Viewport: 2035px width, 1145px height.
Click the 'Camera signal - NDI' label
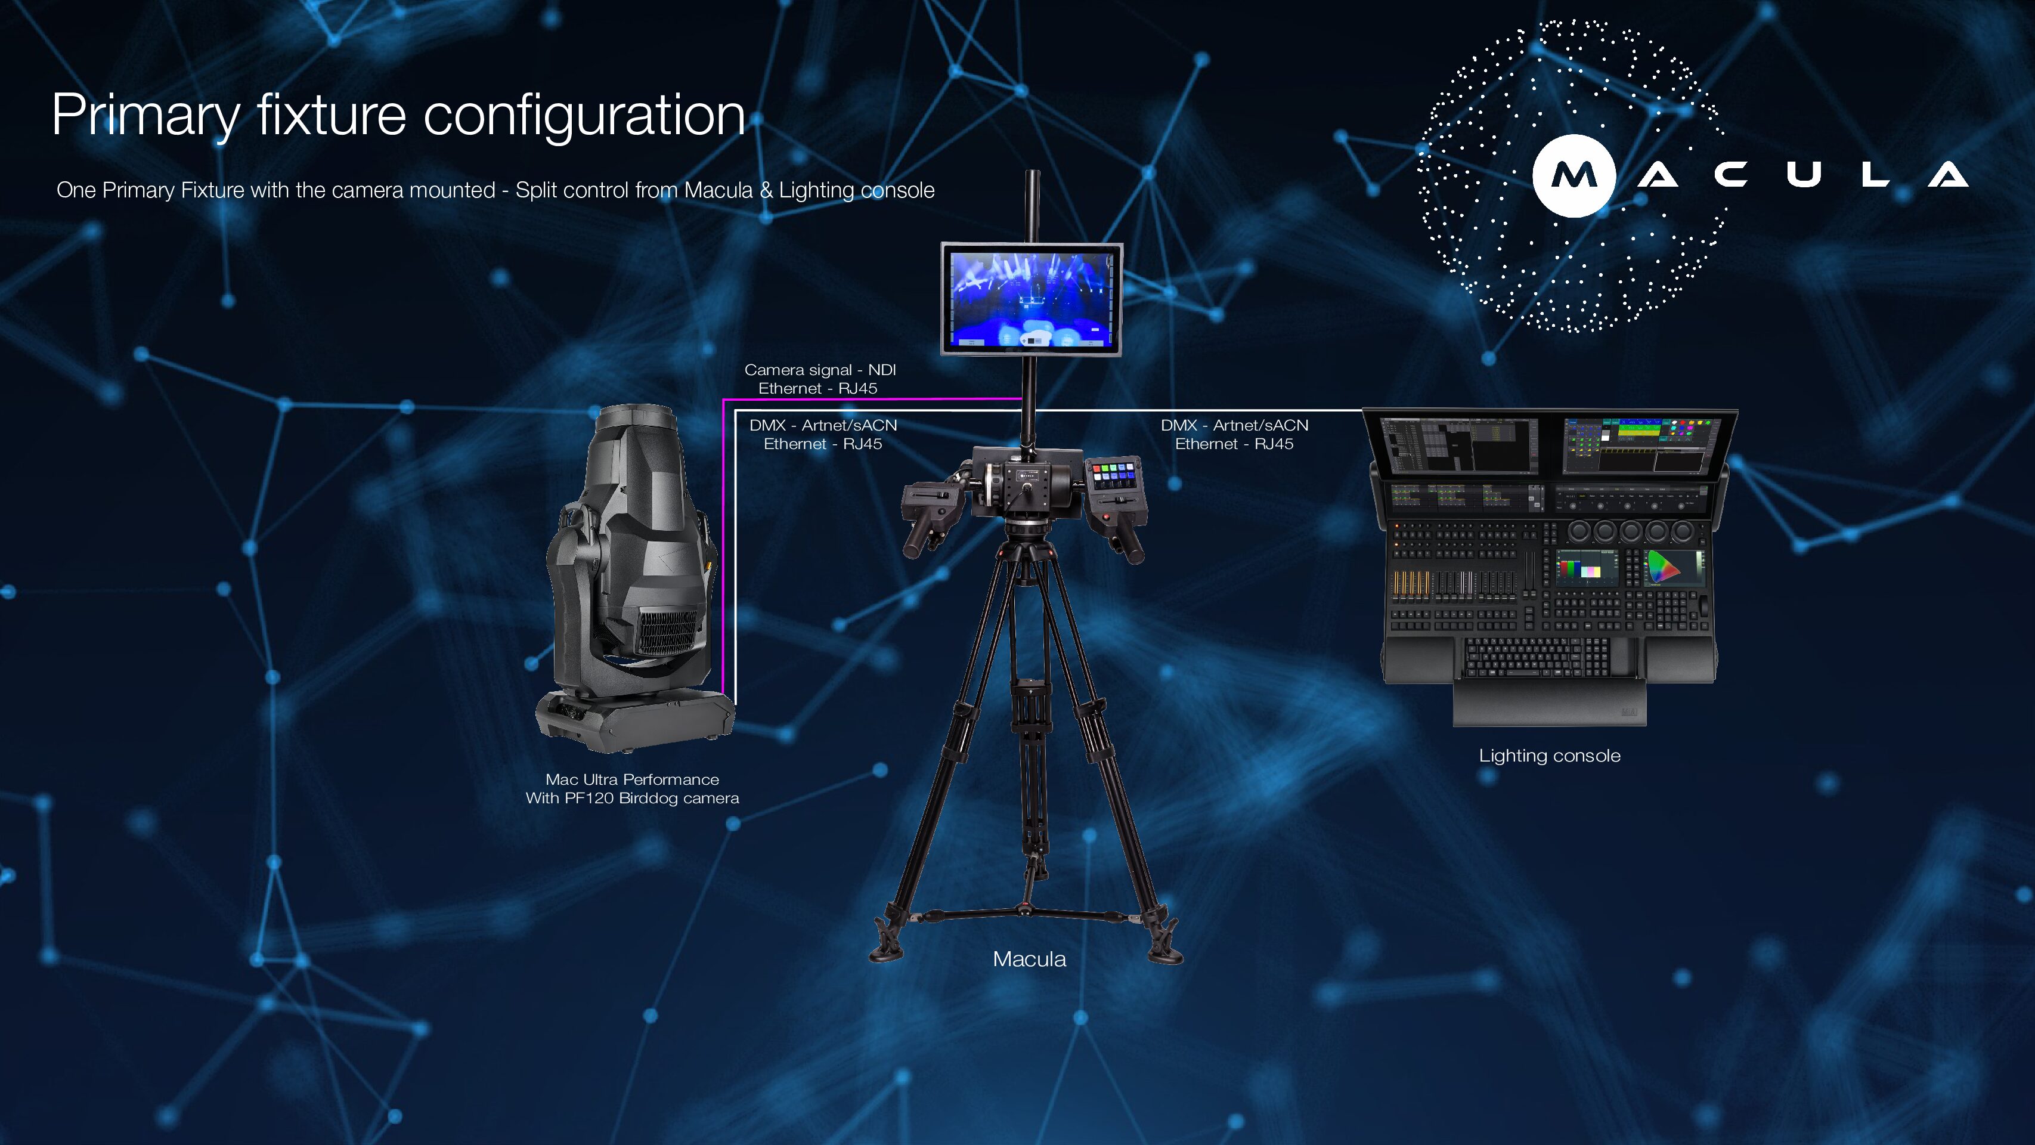[x=820, y=370]
